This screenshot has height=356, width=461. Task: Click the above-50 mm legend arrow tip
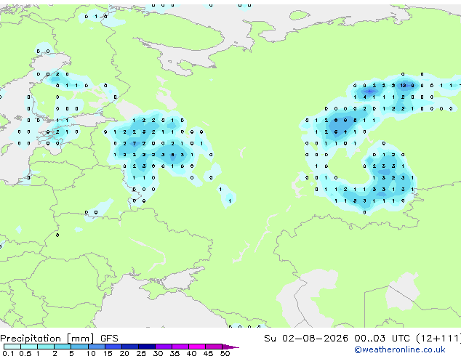pos(230,347)
